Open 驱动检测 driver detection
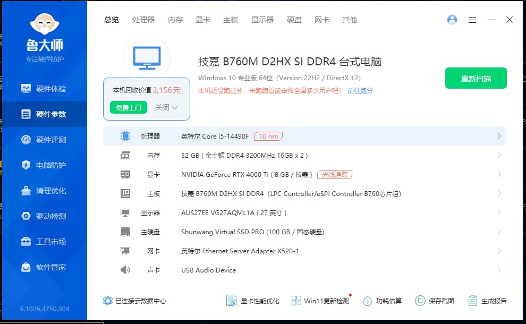The image size is (526, 324). tap(44, 216)
